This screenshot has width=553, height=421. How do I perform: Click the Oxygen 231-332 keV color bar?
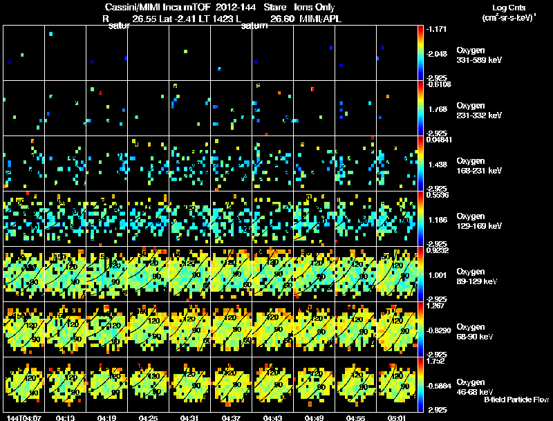(420, 108)
